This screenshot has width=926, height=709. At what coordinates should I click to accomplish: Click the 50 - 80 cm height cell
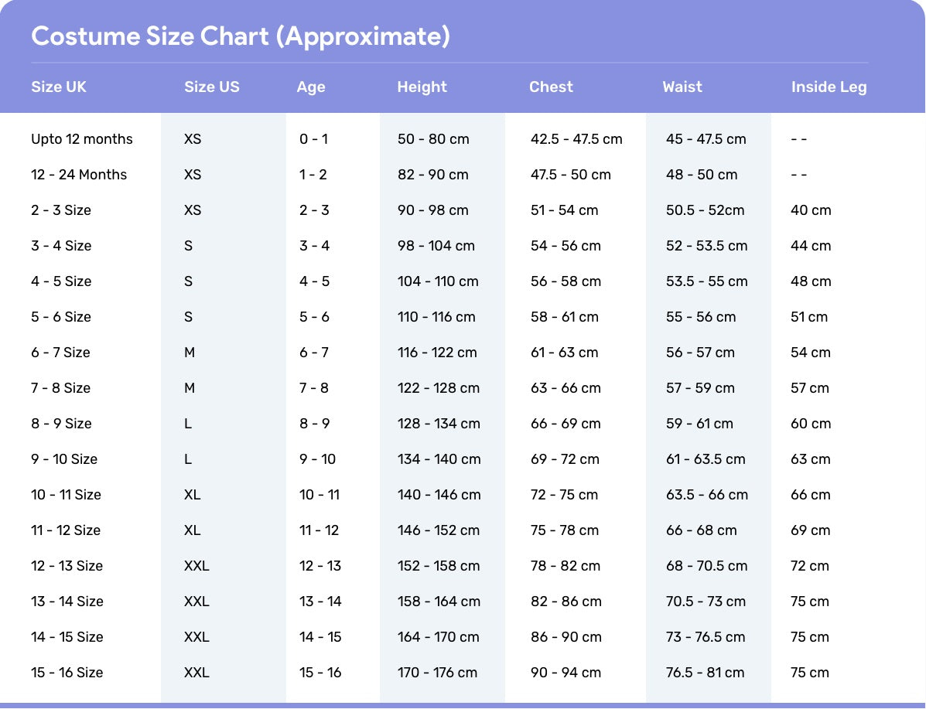point(433,139)
